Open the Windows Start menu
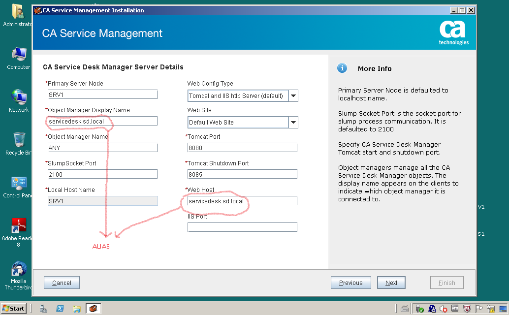The height and width of the screenshot is (315, 509). point(13,309)
